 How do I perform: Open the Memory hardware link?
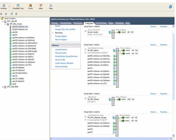click(x=58, y=26)
